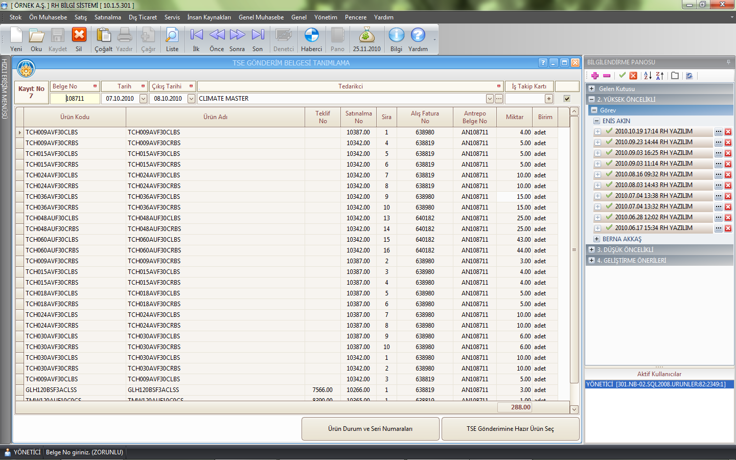Click TSE Gönderimine Hazır Ürün Seç button
The image size is (736, 460).
click(510, 429)
